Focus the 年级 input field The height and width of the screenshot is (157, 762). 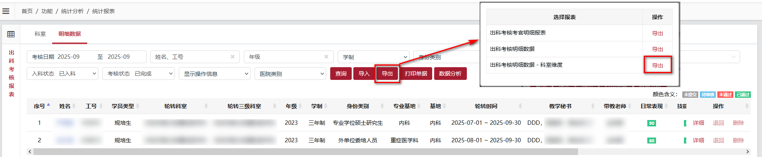(x=288, y=57)
